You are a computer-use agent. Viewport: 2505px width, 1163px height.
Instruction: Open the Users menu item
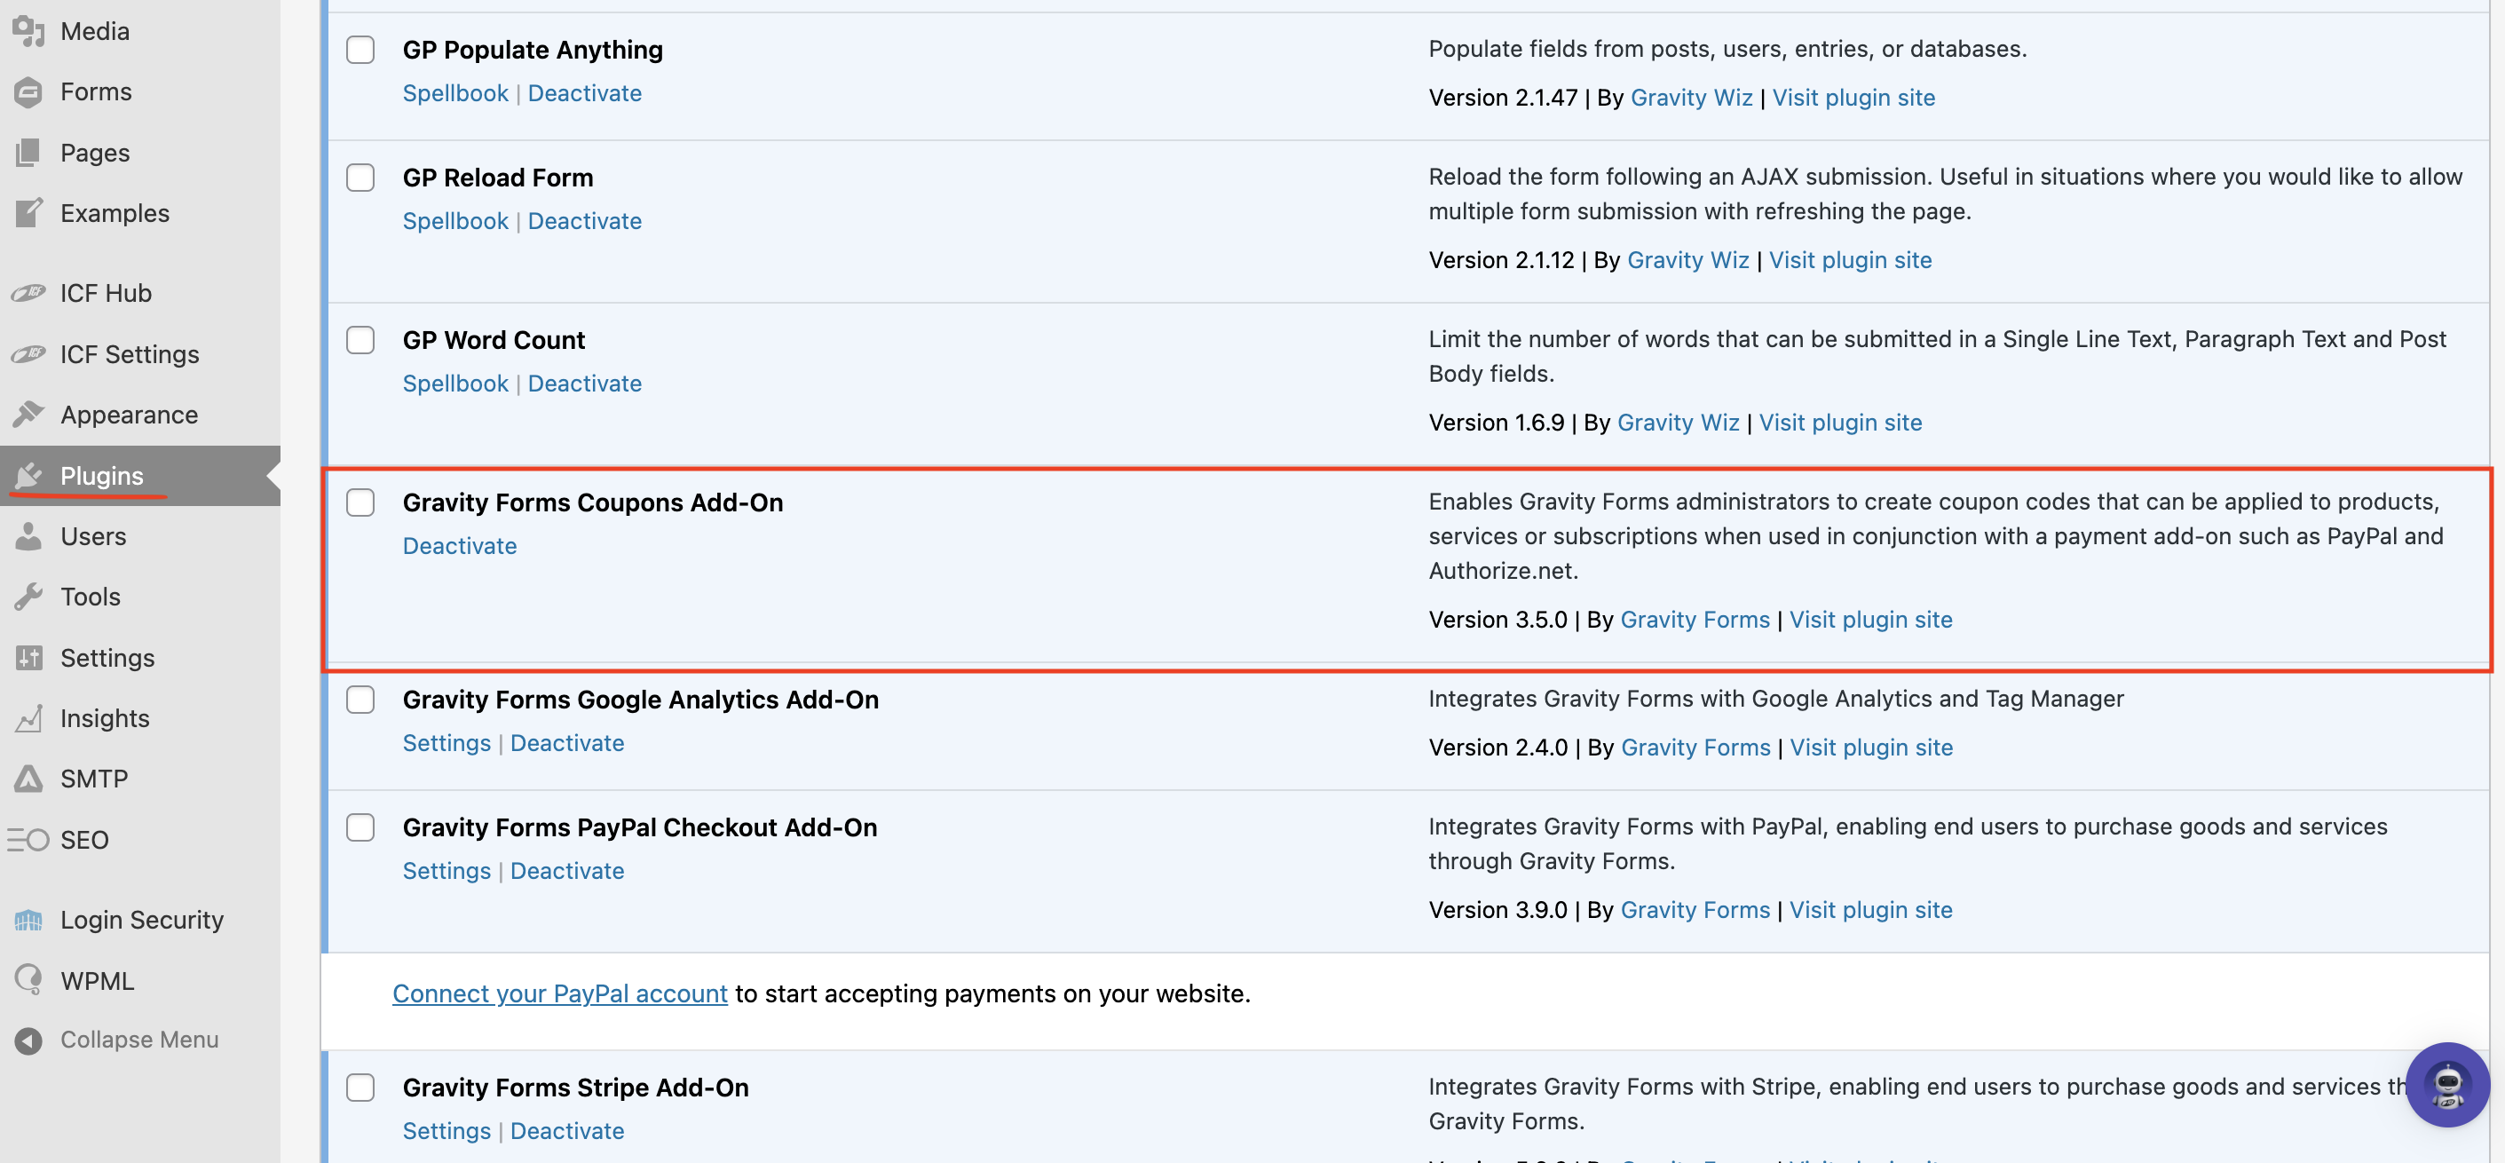[x=92, y=537]
